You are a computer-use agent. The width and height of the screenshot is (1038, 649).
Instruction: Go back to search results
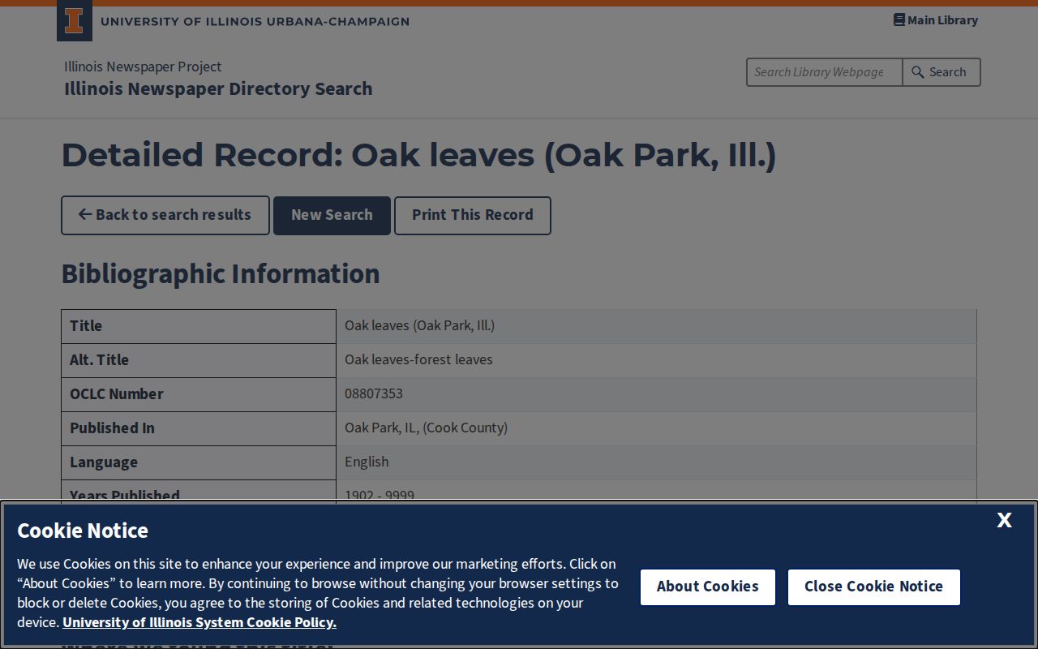pos(165,216)
